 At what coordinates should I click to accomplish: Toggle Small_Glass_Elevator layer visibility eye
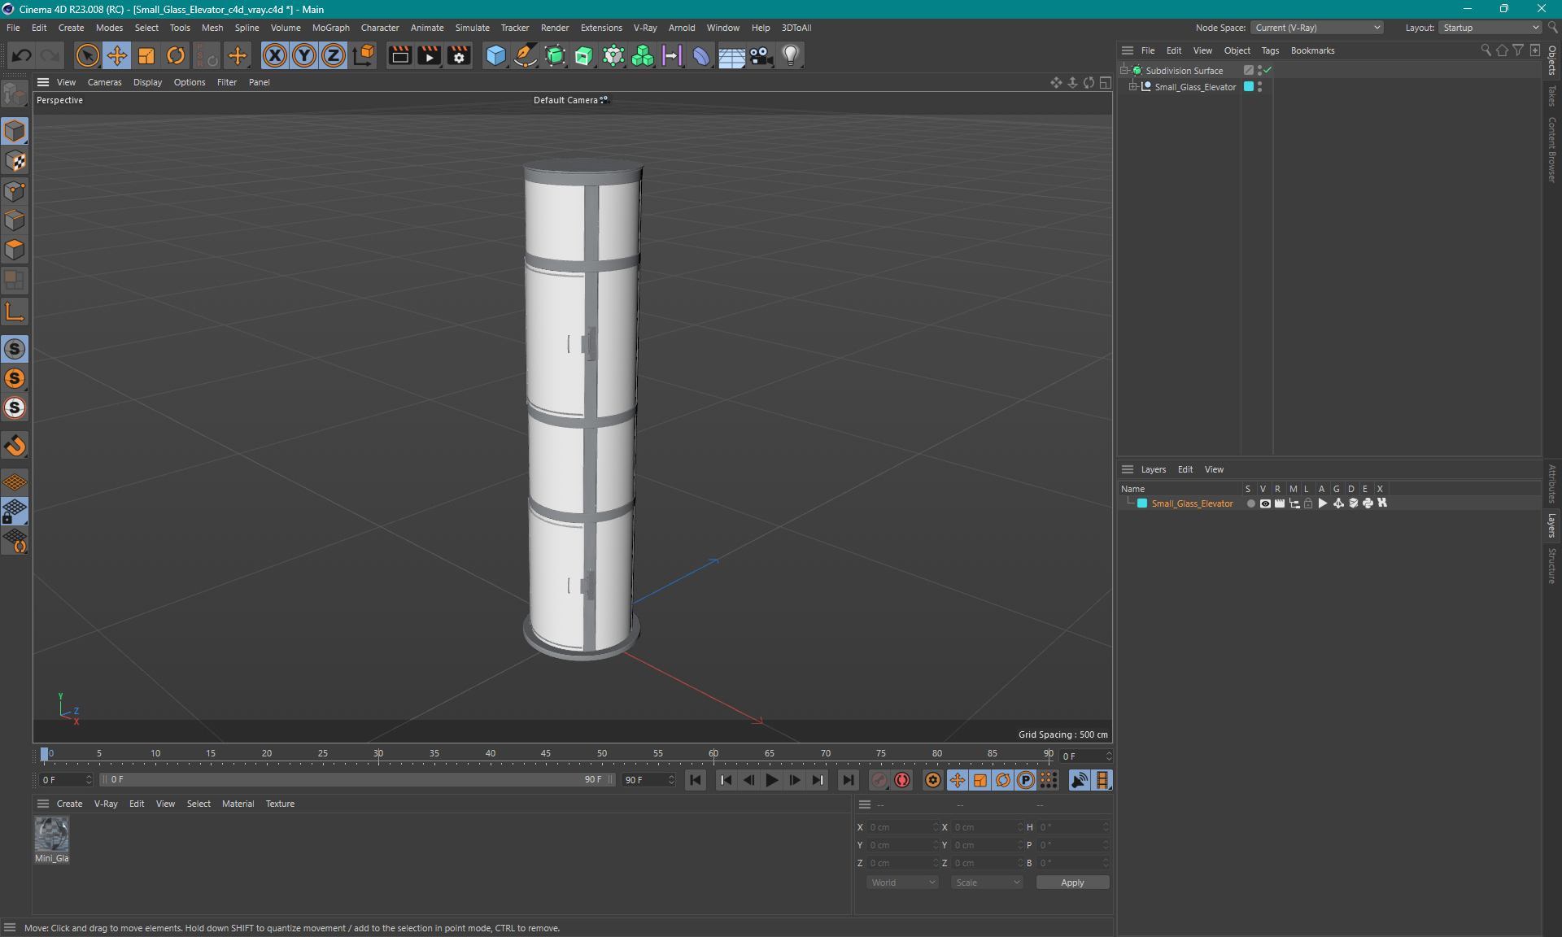coord(1265,503)
